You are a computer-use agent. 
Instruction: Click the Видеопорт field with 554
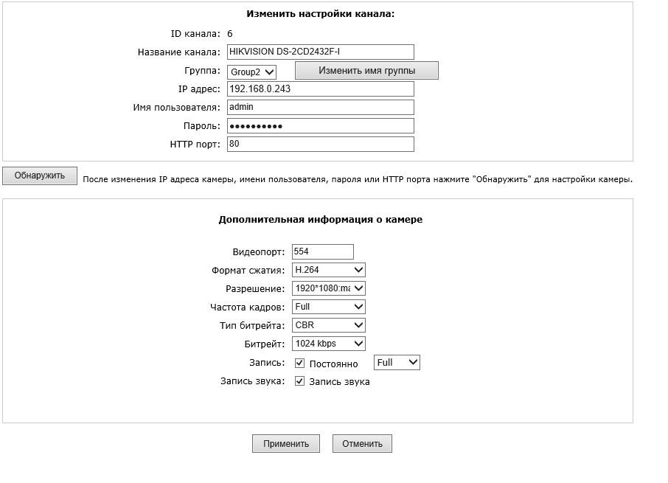pos(322,251)
